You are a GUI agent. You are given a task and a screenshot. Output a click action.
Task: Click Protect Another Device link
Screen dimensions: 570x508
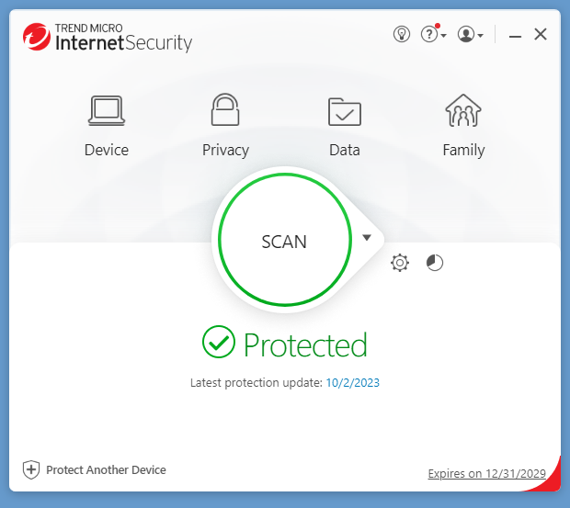pos(106,469)
